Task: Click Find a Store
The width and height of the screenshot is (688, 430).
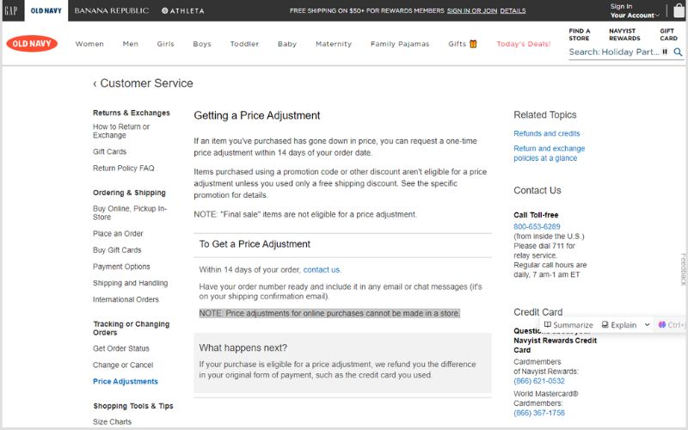Action: [579, 34]
